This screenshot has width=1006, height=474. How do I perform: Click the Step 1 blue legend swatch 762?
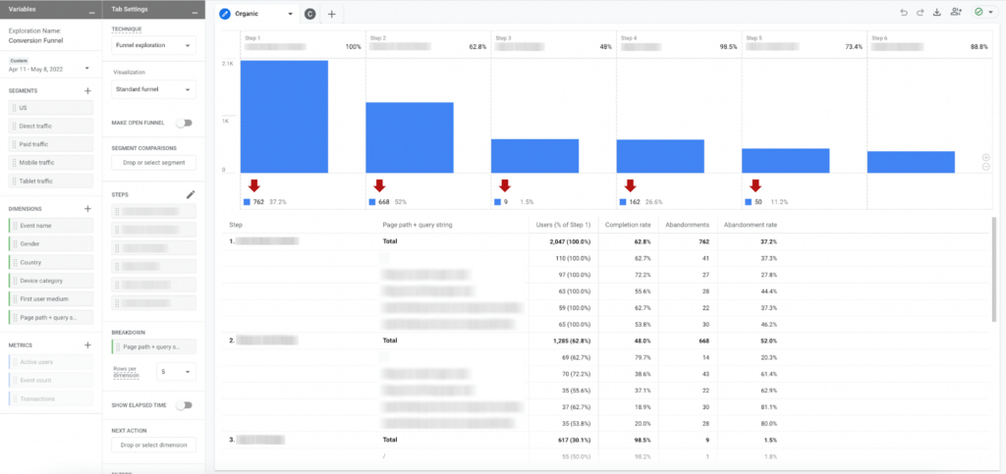coord(247,202)
